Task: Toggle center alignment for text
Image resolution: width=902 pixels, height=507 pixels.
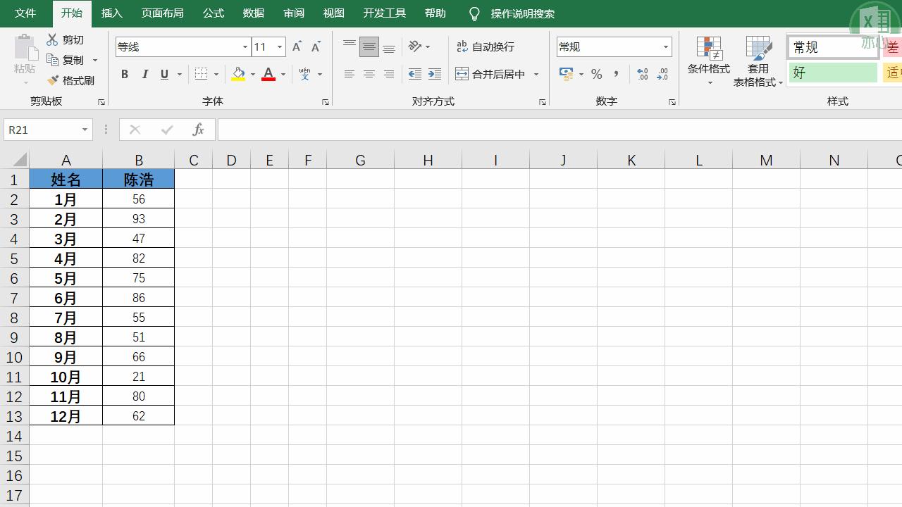Action: click(369, 73)
